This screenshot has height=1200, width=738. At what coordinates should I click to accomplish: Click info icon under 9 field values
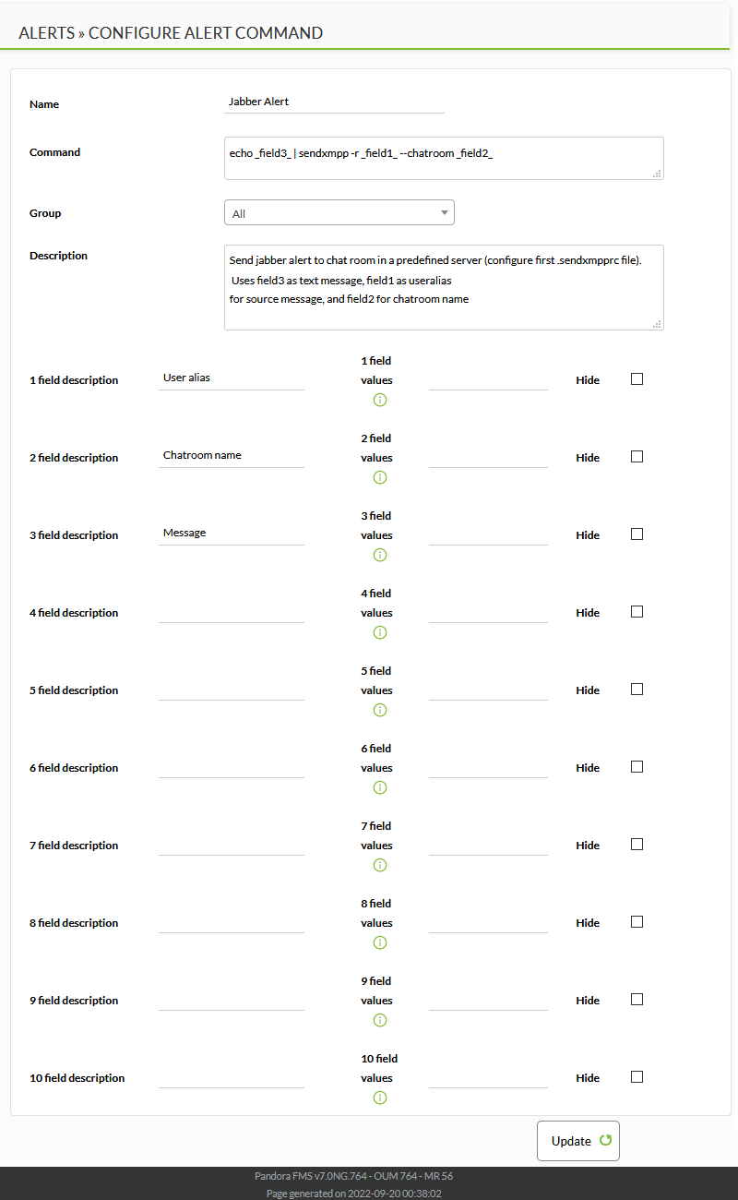click(380, 1020)
